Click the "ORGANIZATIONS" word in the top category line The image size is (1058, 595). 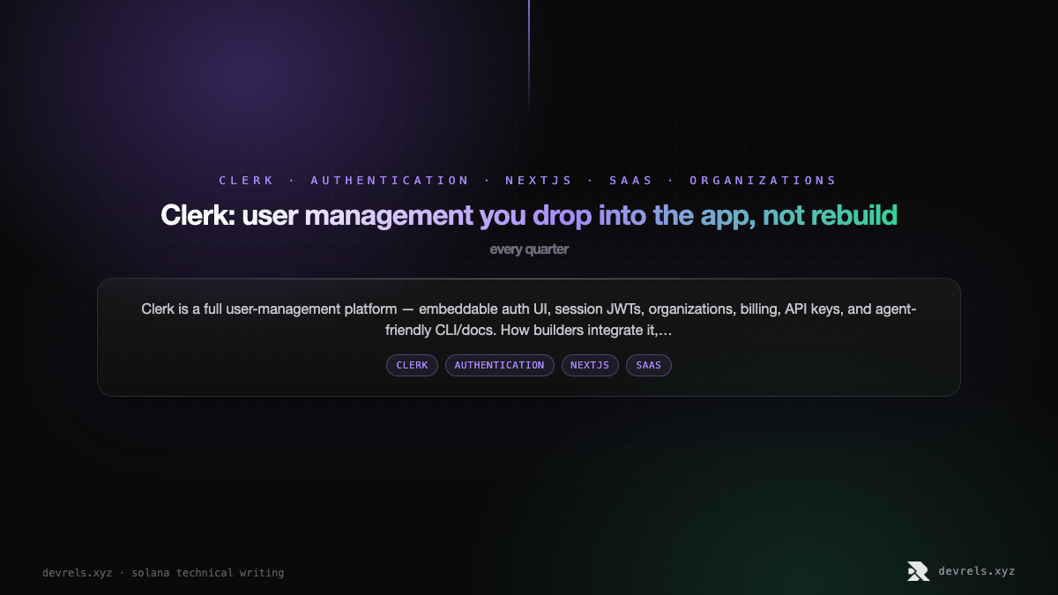click(x=763, y=181)
